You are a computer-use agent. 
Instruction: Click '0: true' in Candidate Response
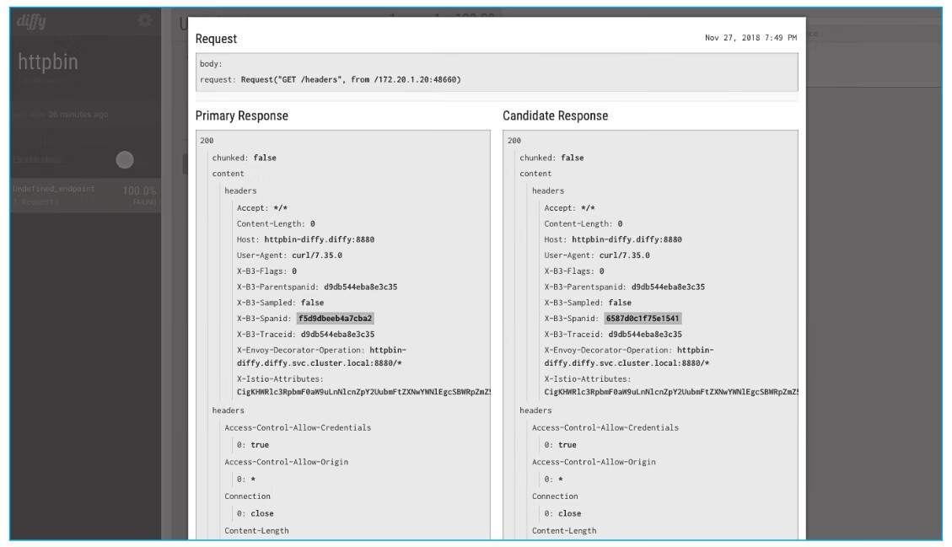click(x=560, y=445)
